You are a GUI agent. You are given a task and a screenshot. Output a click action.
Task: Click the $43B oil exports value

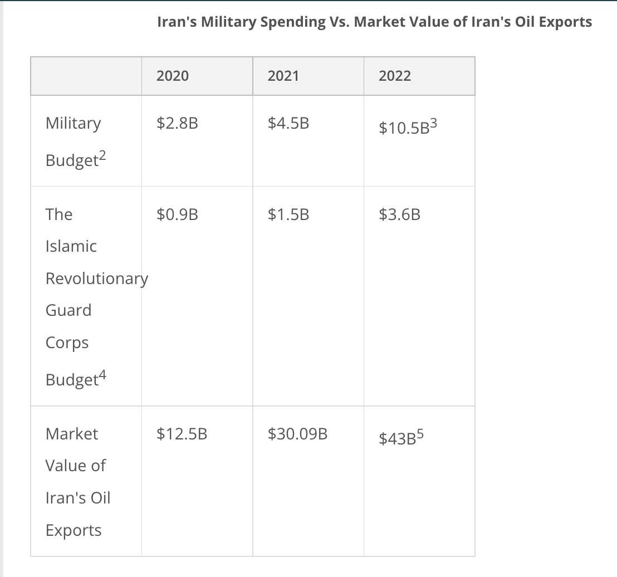tap(398, 438)
